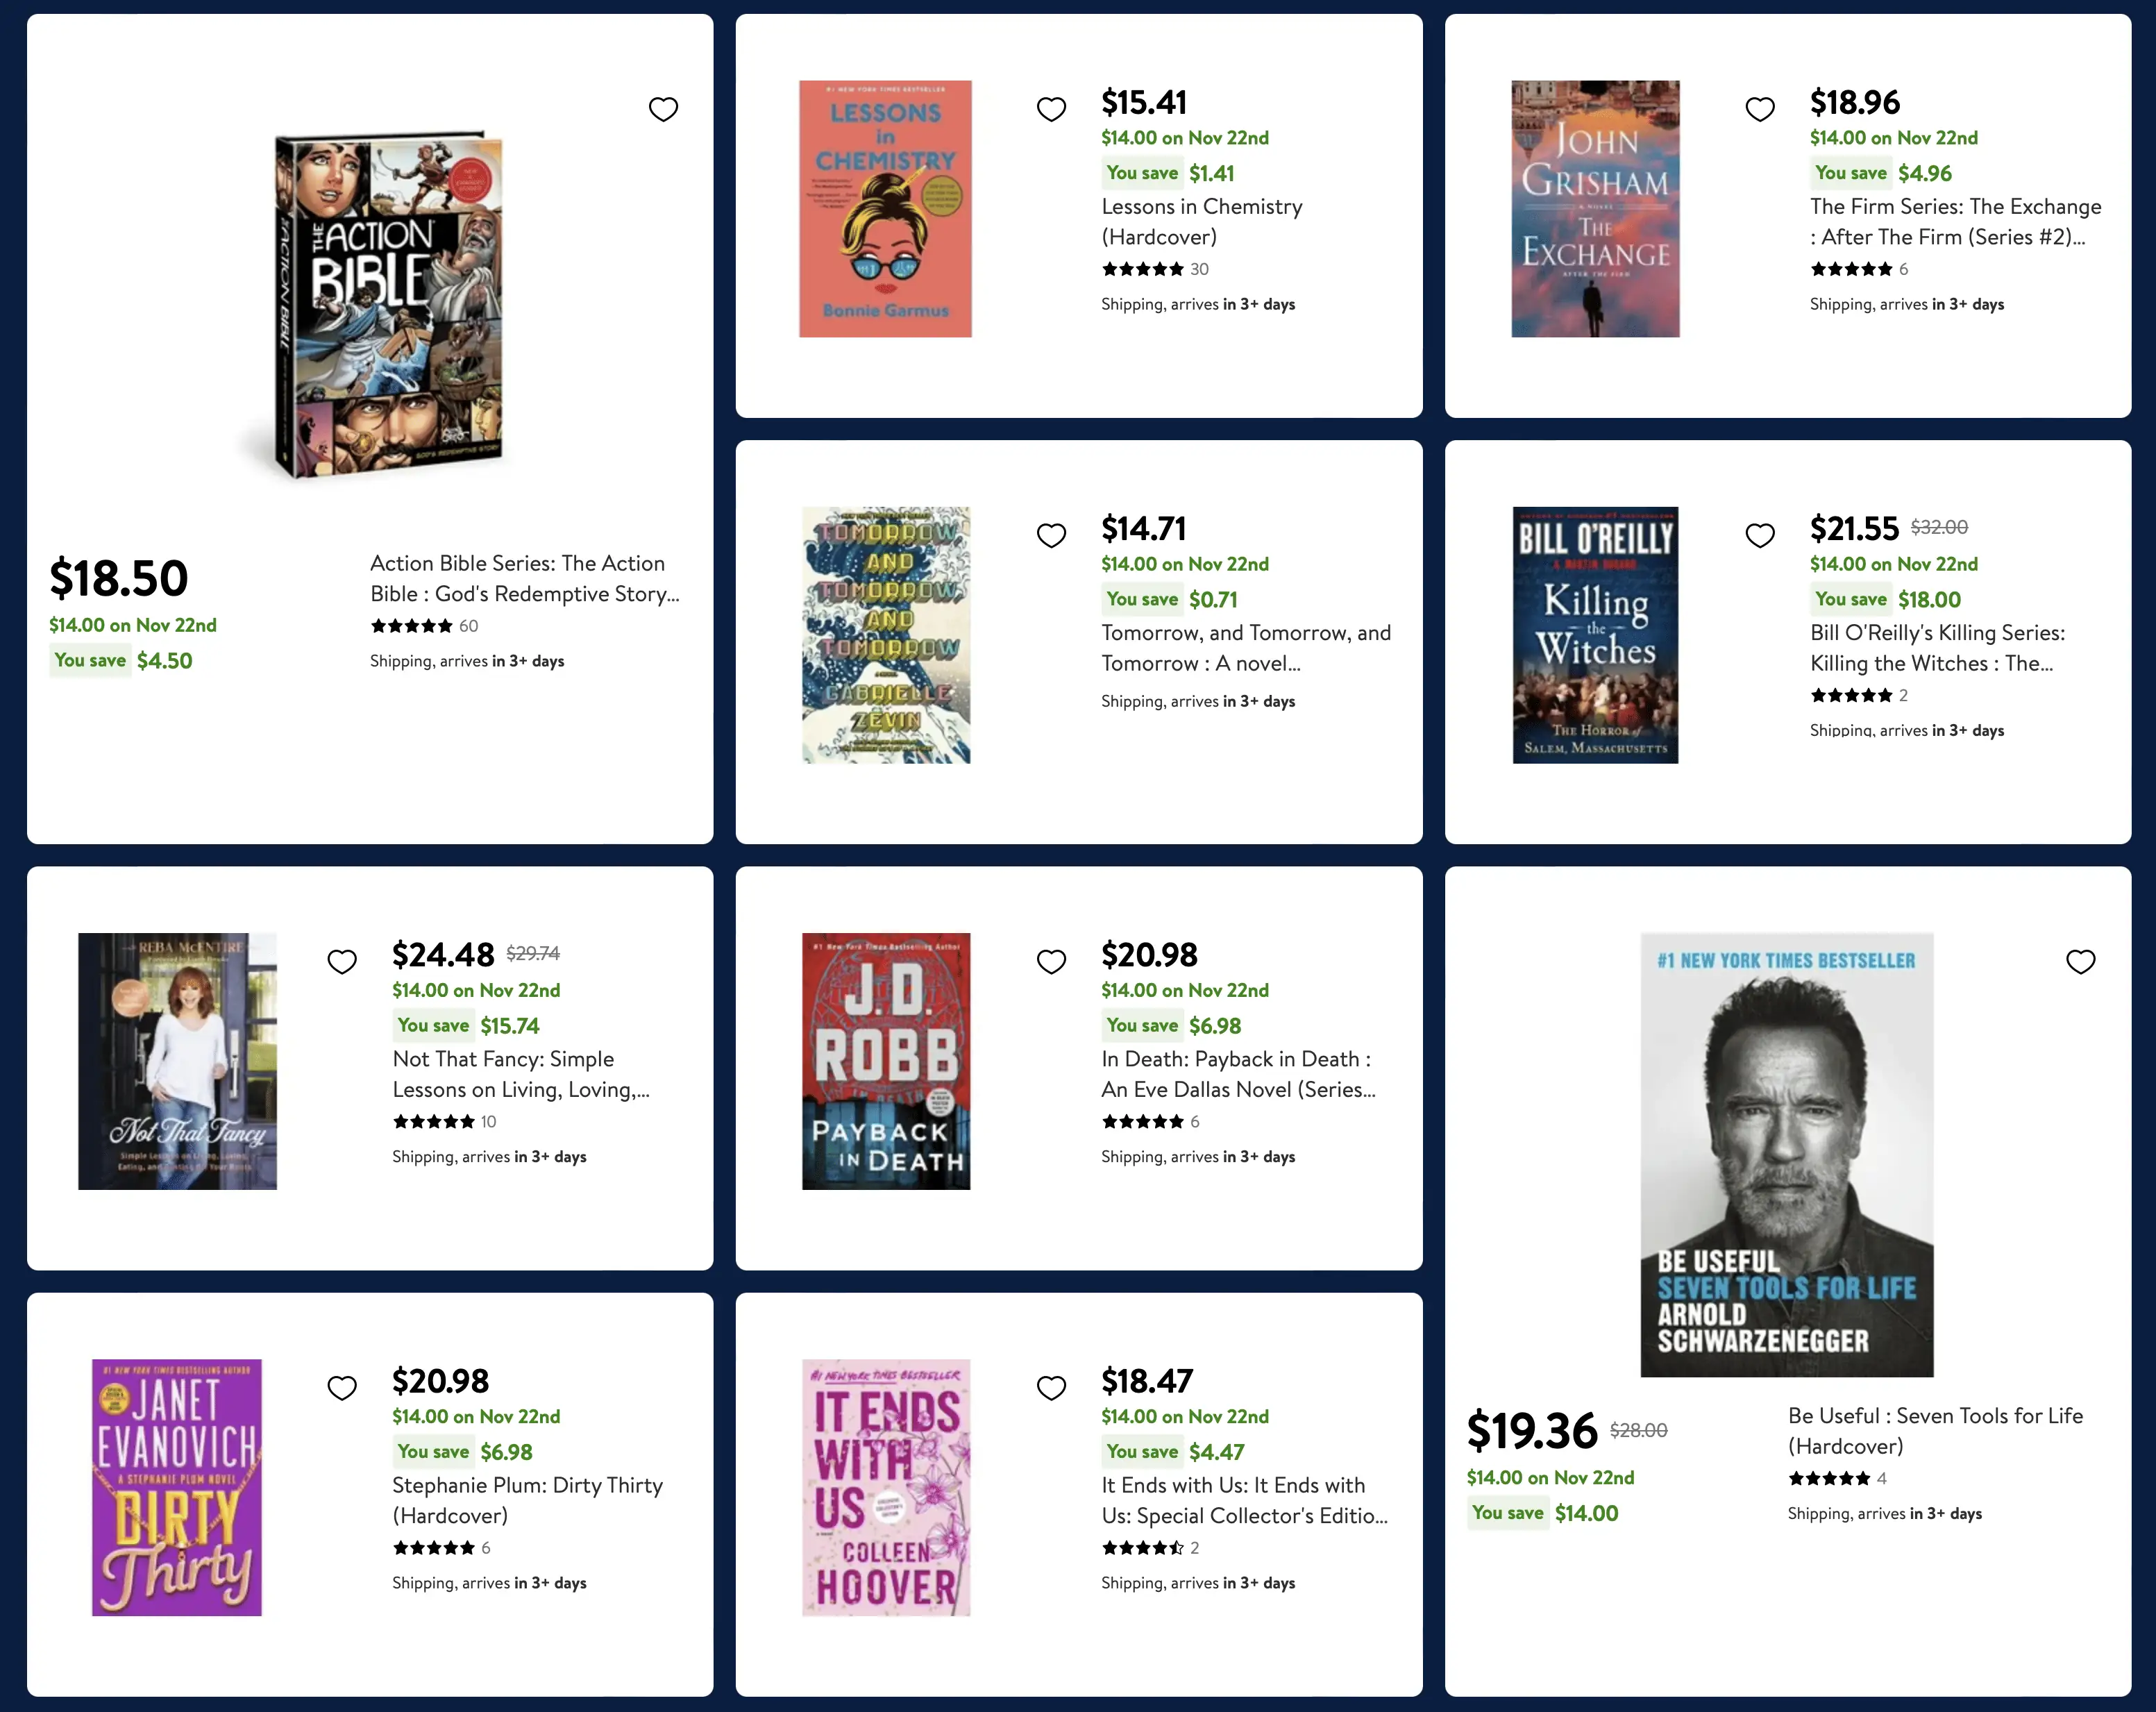
Task: Favorite The Action Bible with heart icon
Action: (x=663, y=109)
